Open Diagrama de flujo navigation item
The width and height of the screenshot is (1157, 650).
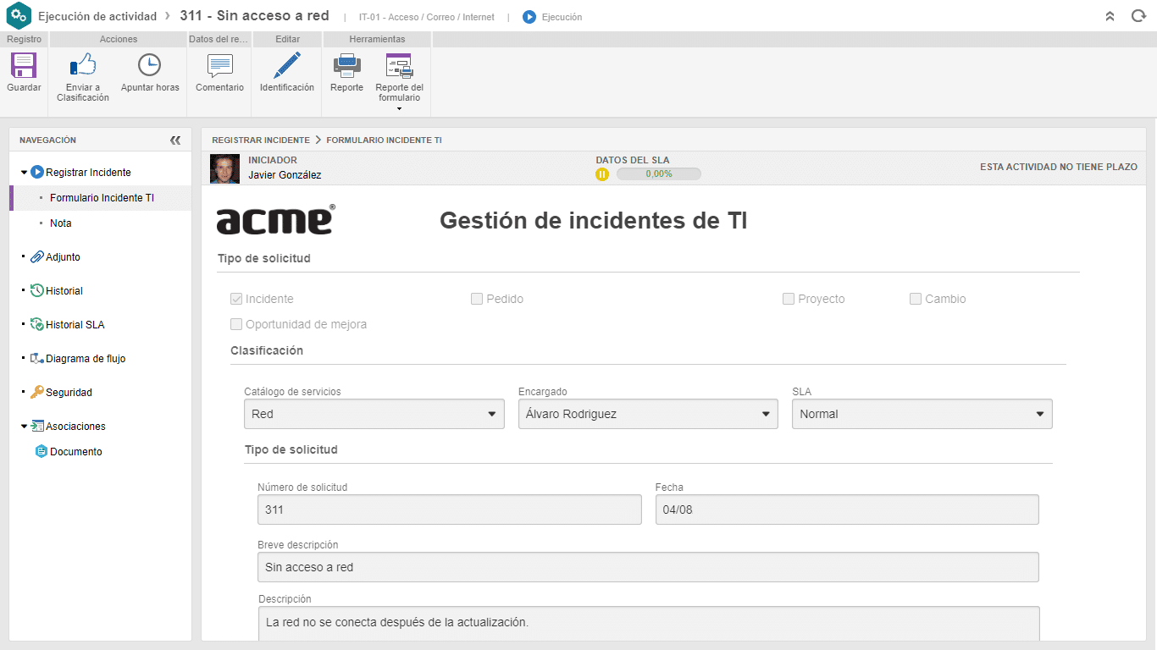click(86, 359)
